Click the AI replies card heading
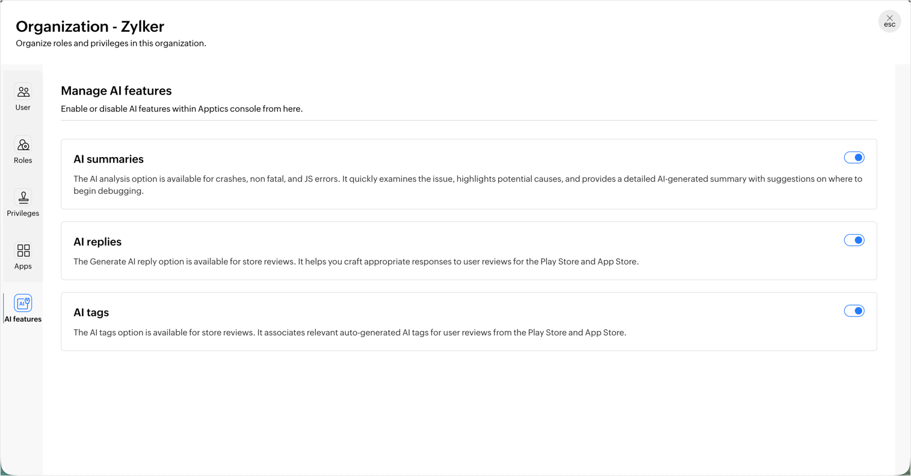This screenshot has height=476, width=911. coord(97,242)
